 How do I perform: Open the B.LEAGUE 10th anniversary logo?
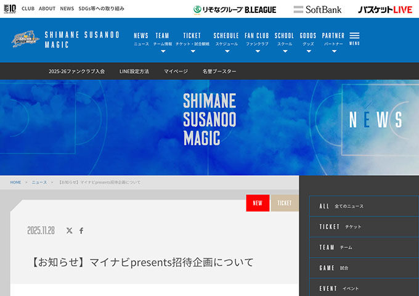point(10,9)
